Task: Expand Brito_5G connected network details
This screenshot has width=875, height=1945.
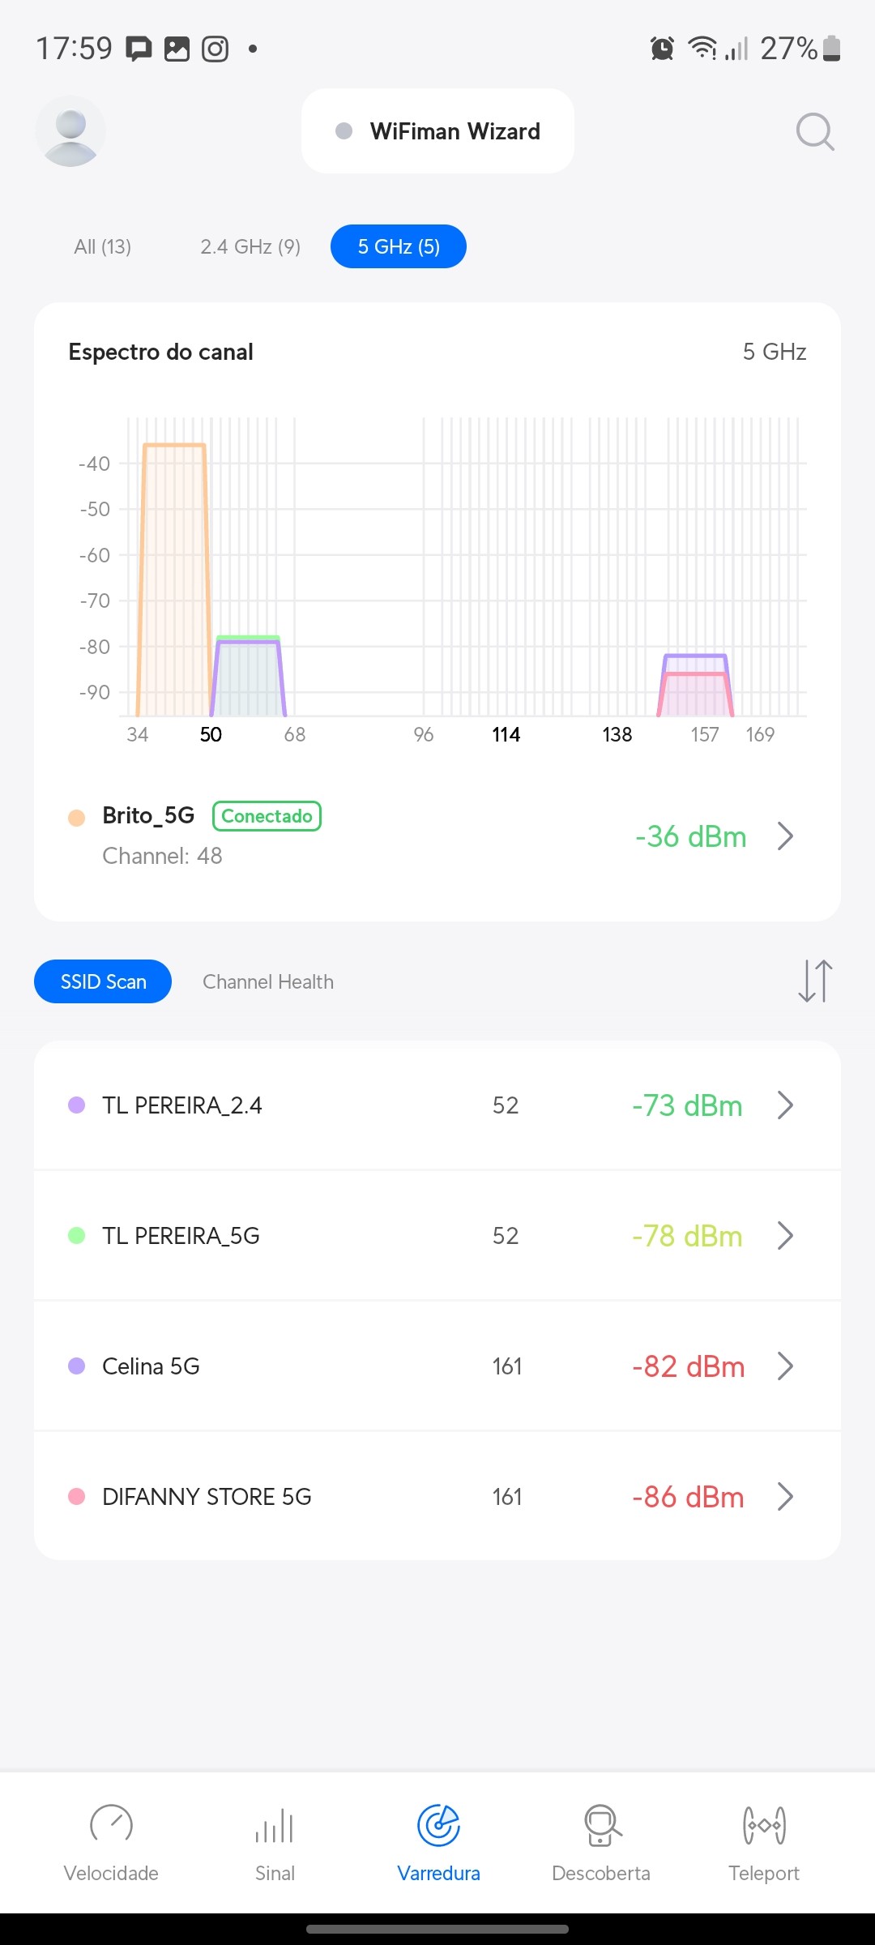Action: tap(784, 836)
